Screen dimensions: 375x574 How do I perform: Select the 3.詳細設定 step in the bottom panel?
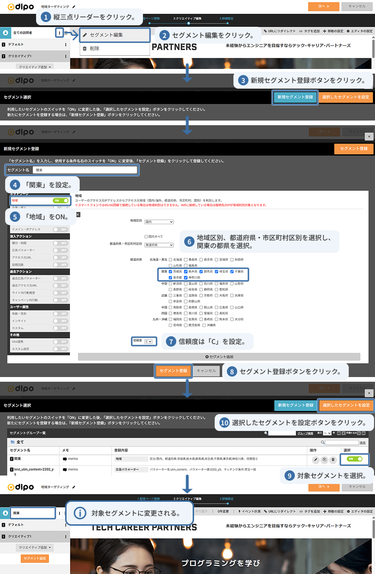coord(226,498)
